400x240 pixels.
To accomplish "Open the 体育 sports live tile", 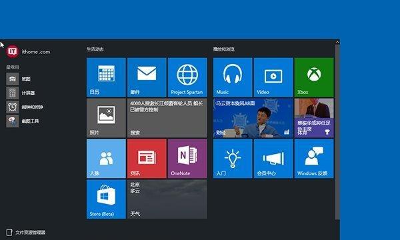I will pyautogui.click(x=314, y=118).
